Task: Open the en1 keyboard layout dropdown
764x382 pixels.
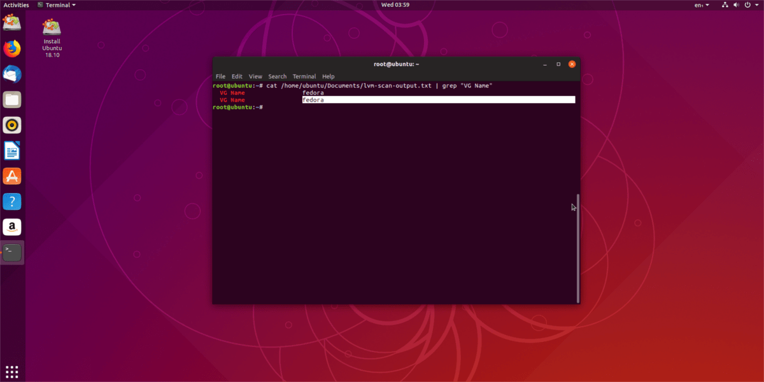Action: click(702, 4)
